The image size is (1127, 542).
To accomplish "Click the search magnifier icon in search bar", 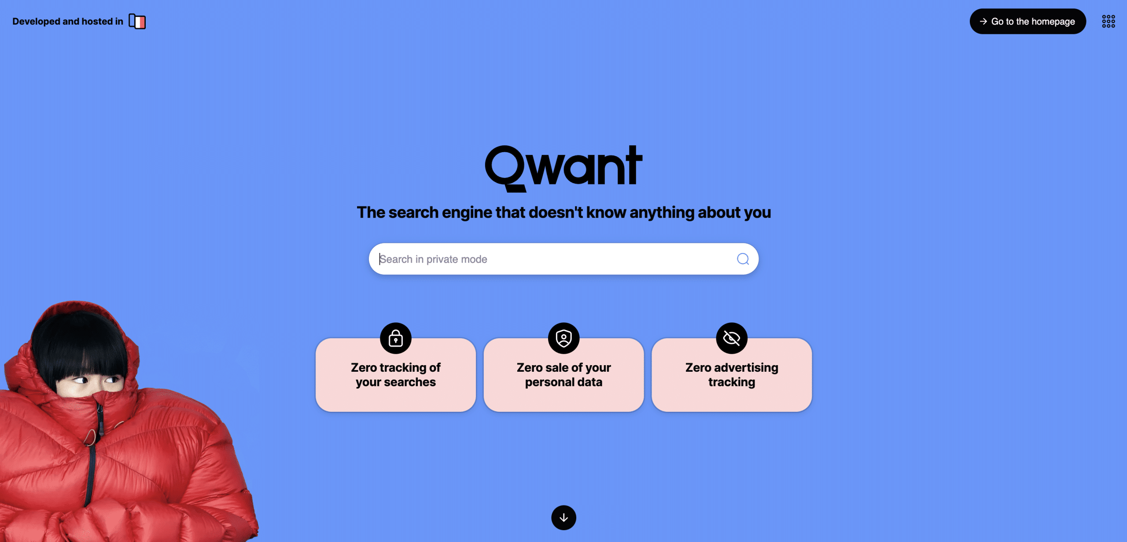I will (x=743, y=258).
